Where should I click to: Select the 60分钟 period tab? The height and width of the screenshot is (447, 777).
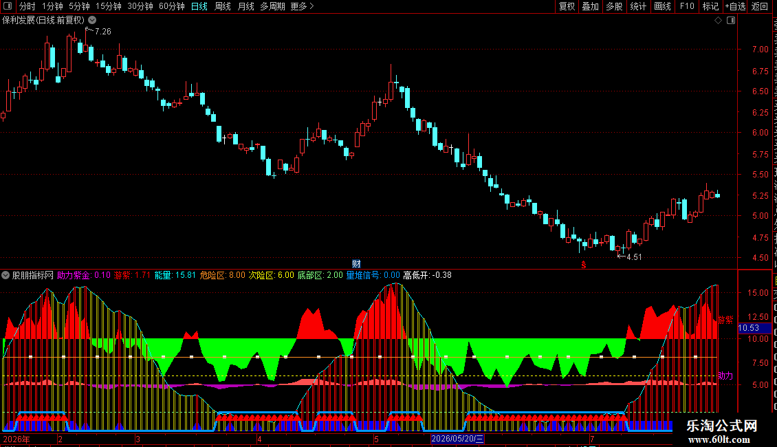171,6
